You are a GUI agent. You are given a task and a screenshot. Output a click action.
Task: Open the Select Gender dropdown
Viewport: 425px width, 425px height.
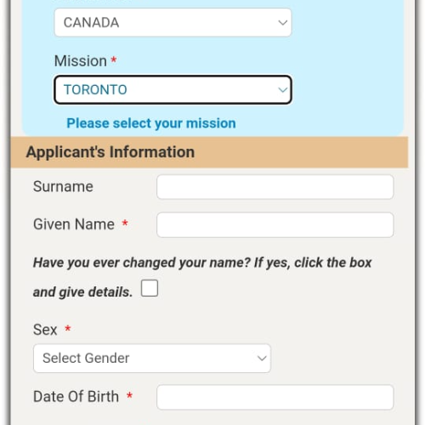coord(152,358)
